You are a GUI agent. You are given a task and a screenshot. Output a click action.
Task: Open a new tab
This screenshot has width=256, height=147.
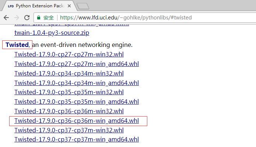point(83,6)
